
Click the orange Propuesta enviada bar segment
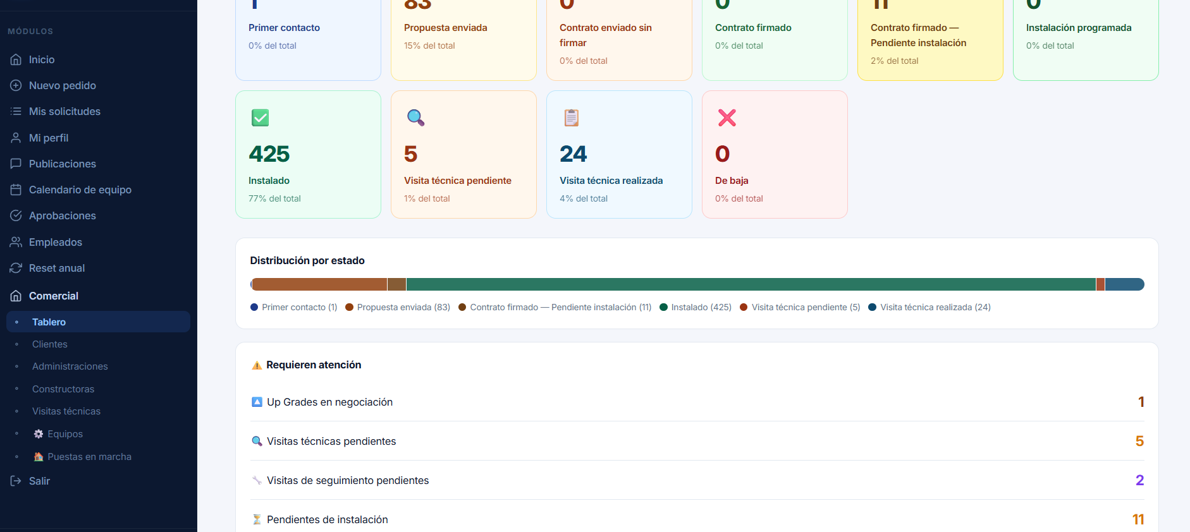(319, 284)
